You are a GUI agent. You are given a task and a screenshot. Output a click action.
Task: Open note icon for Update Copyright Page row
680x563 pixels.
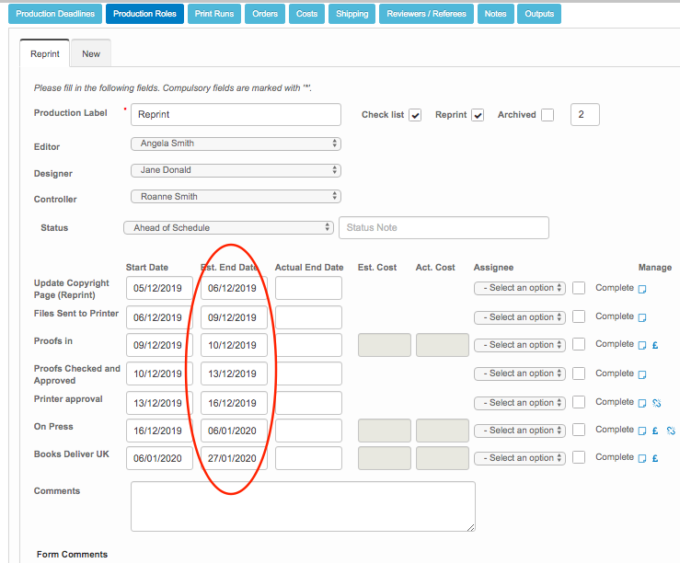[642, 289]
